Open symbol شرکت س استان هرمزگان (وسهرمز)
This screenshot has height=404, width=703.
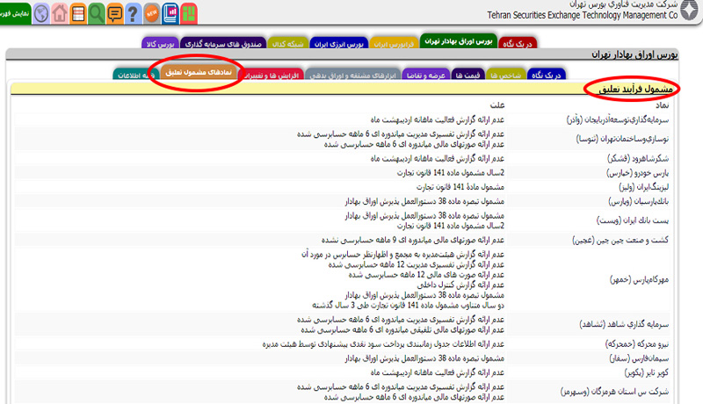[614, 392]
